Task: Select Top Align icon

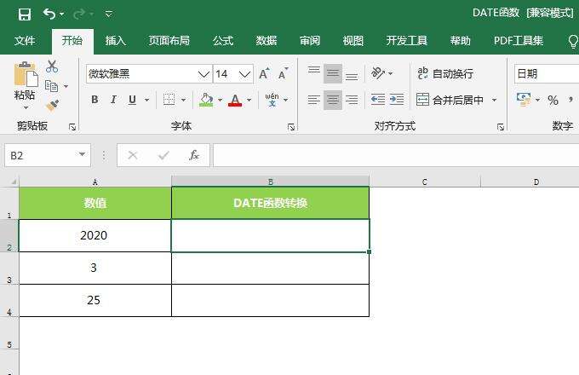Action: click(314, 69)
